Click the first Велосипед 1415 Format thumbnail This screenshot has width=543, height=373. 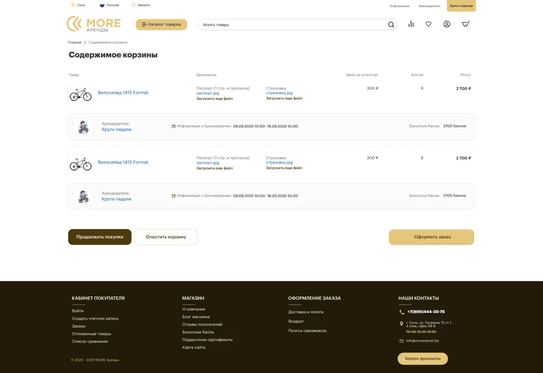81,94
